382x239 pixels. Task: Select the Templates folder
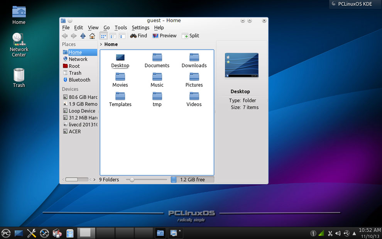[x=120, y=100]
